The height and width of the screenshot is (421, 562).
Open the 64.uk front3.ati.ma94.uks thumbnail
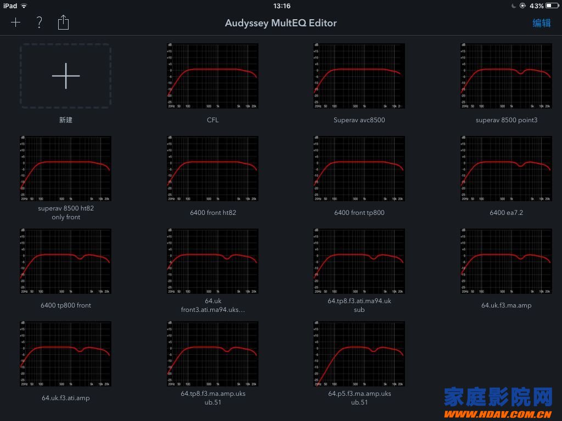pos(212,261)
